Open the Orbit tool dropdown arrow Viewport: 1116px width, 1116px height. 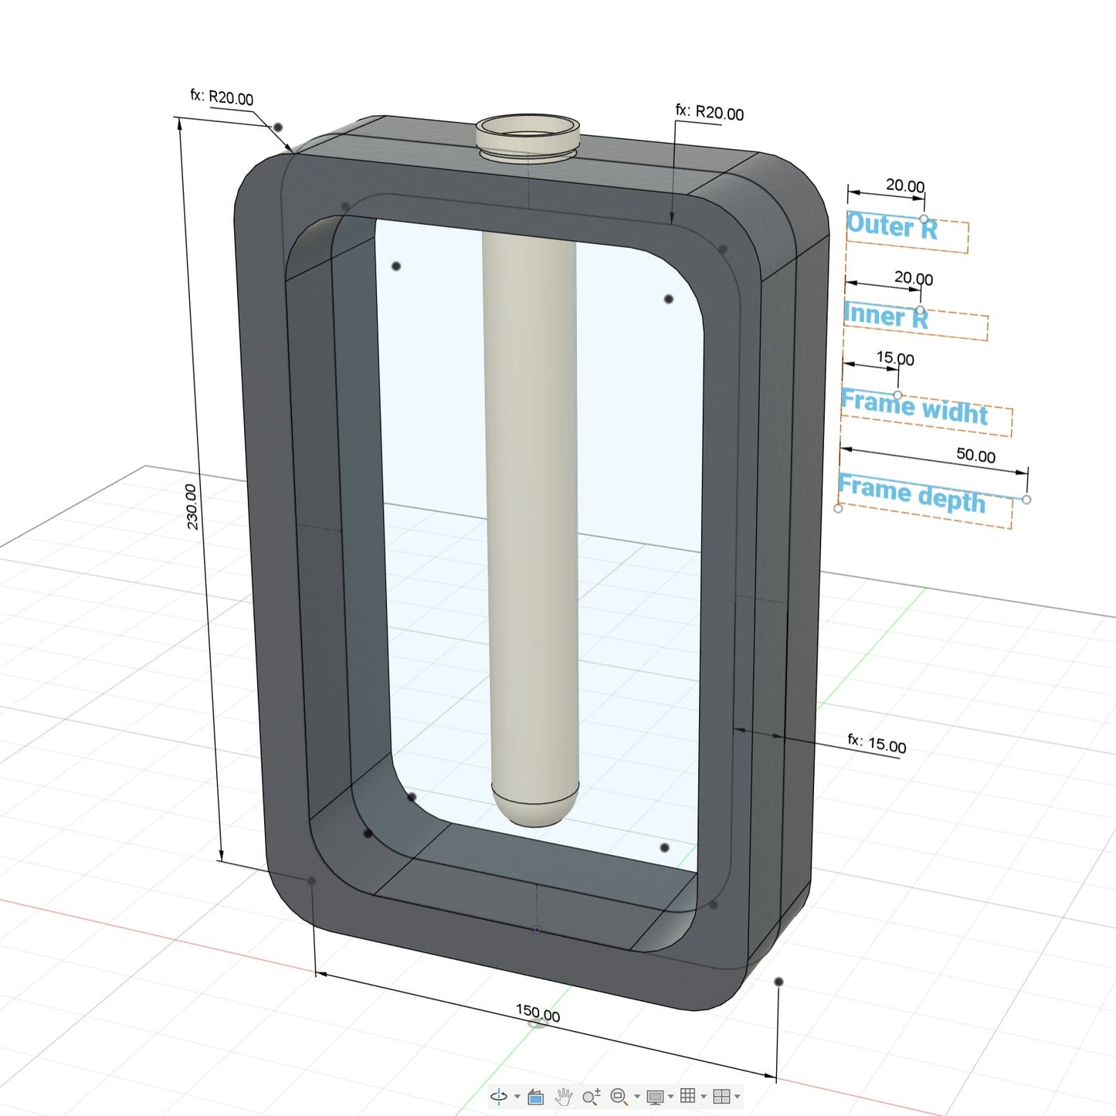517,1097
